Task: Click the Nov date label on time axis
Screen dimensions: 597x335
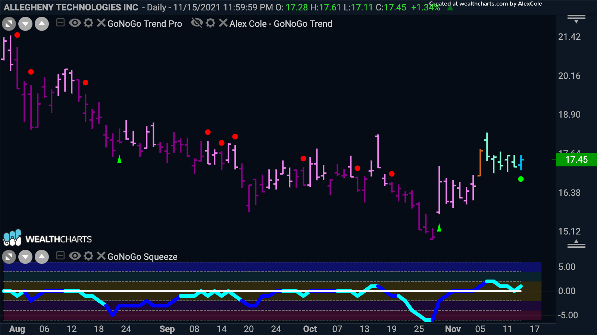Action: pos(453,329)
